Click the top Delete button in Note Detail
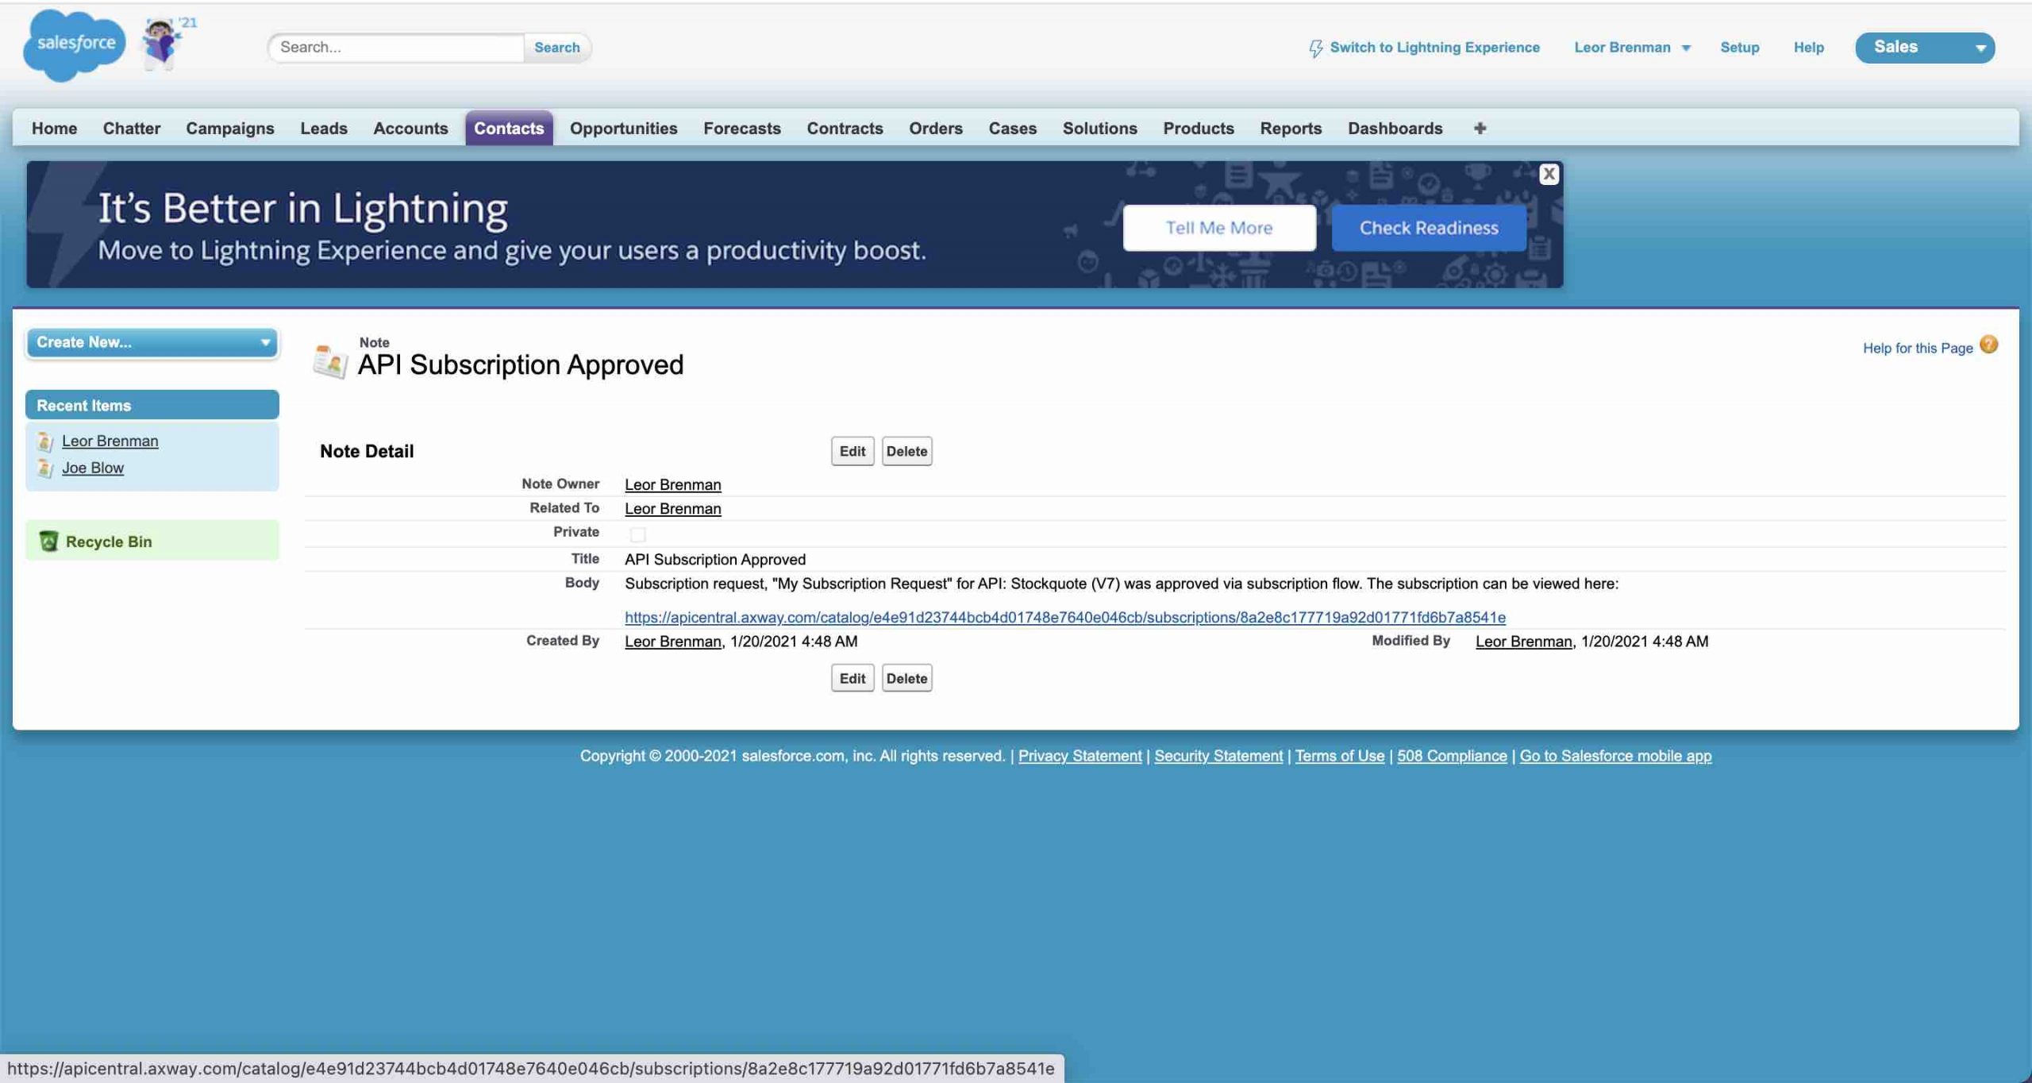Image resolution: width=2032 pixels, height=1083 pixels. click(x=906, y=451)
